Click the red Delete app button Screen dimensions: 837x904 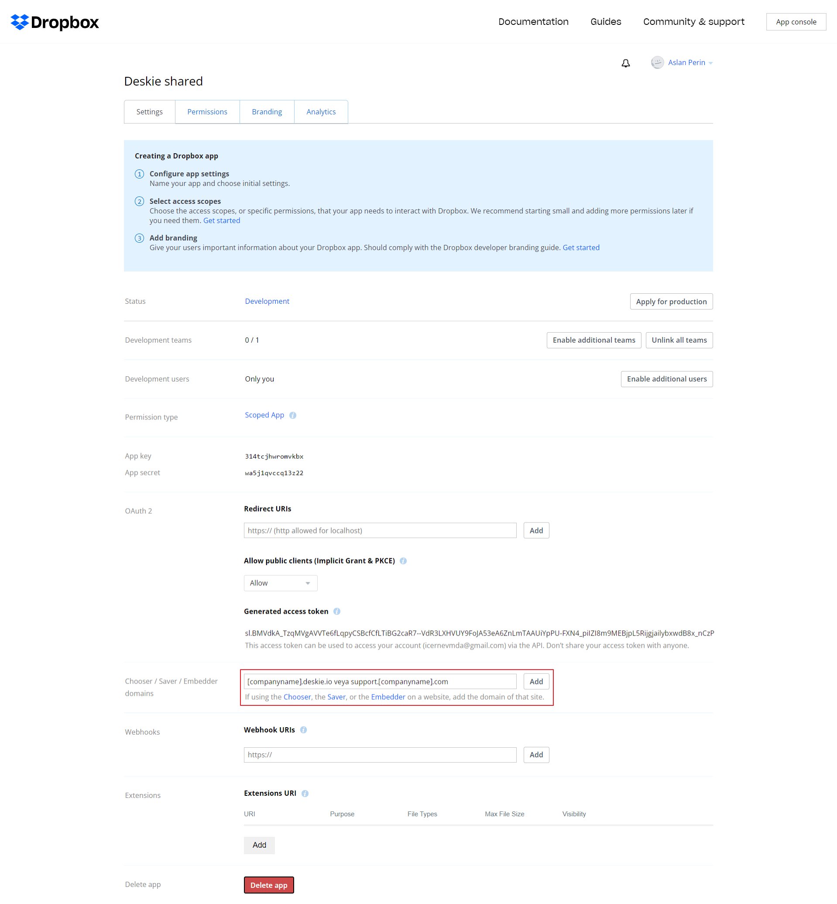tap(269, 885)
